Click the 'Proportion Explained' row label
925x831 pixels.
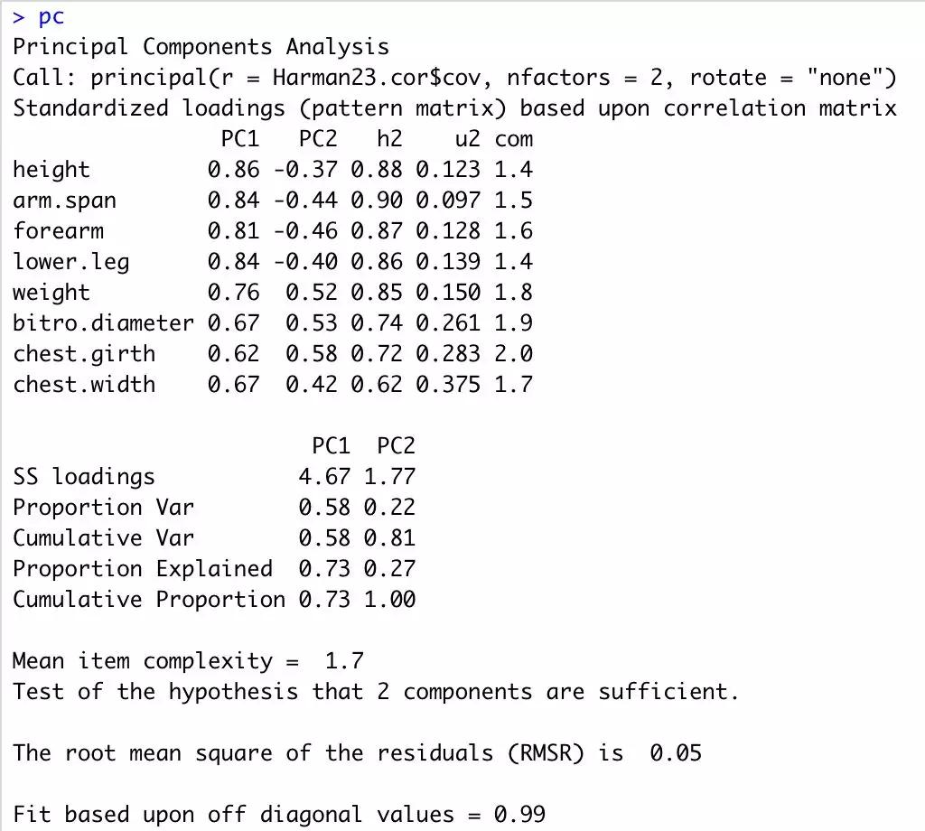[143, 568]
